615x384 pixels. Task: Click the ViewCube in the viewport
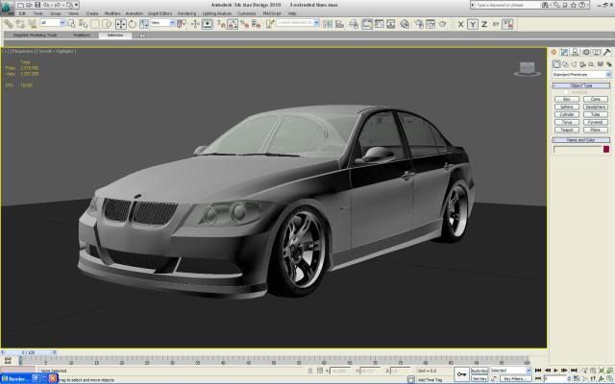click(527, 68)
